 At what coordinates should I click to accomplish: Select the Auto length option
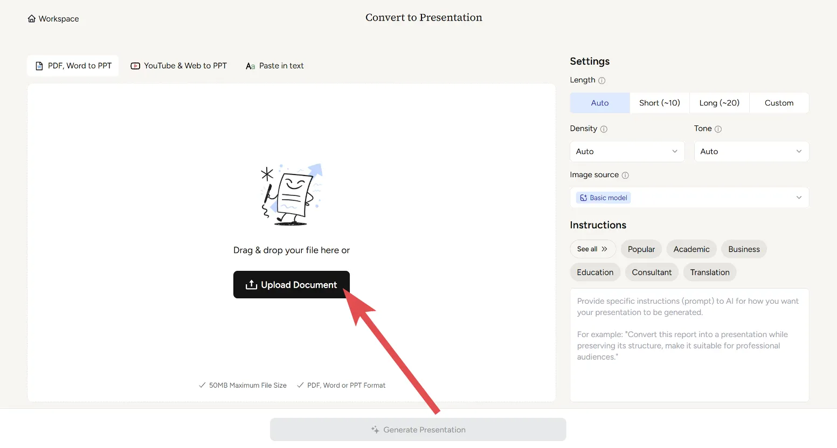(599, 103)
